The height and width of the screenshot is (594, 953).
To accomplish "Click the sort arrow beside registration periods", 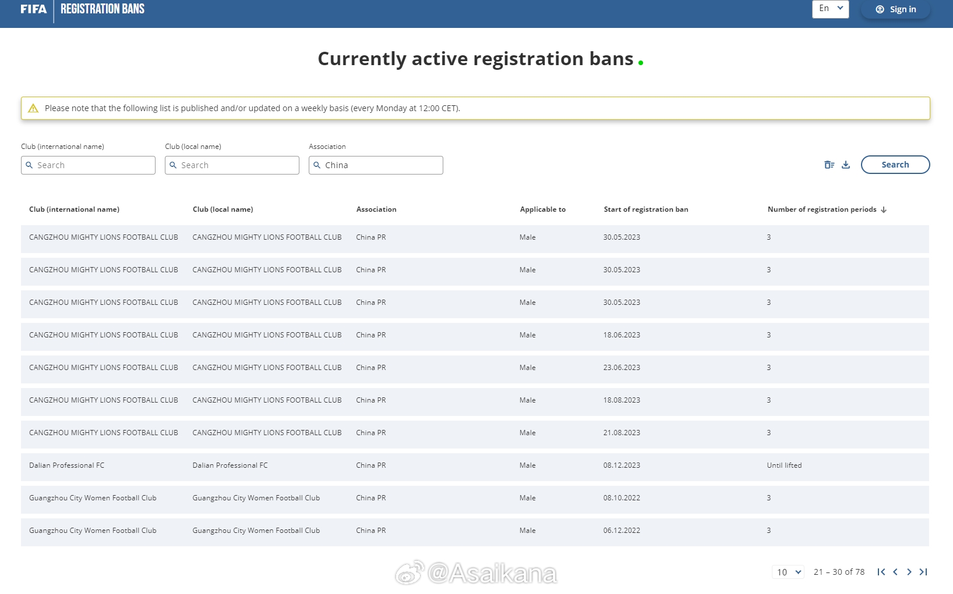I will (x=884, y=210).
